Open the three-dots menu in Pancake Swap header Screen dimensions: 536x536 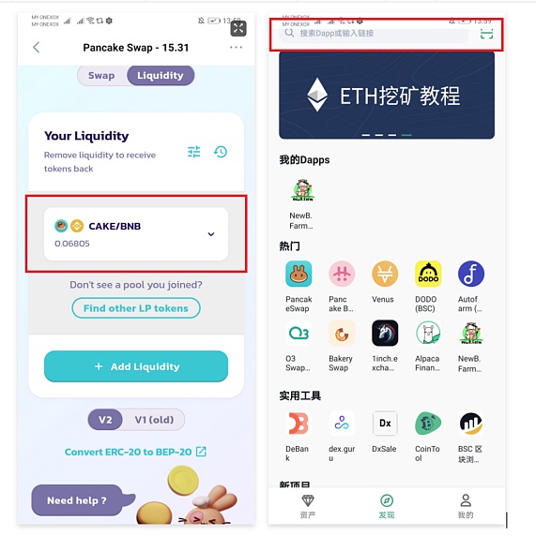pyautogui.click(x=236, y=47)
